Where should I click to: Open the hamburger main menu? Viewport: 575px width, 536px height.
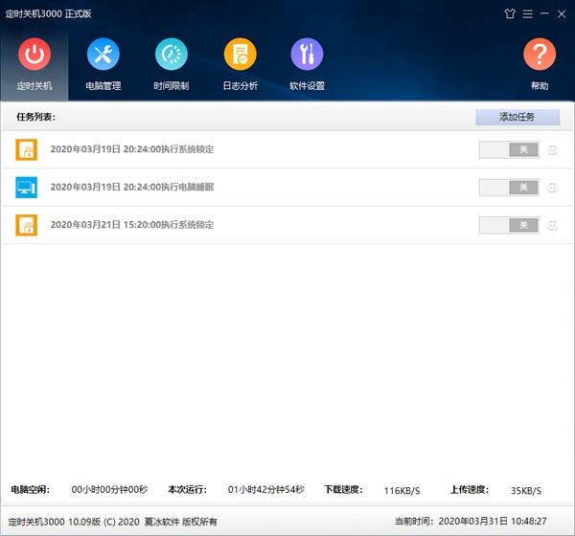coord(526,14)
